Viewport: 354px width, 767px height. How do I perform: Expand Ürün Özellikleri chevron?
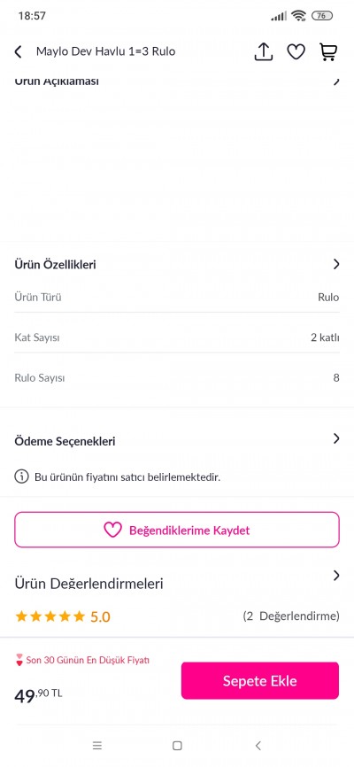[336, 264]
